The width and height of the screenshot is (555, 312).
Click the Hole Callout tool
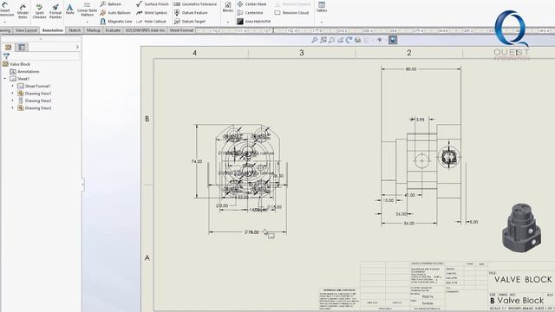(151, 21)
